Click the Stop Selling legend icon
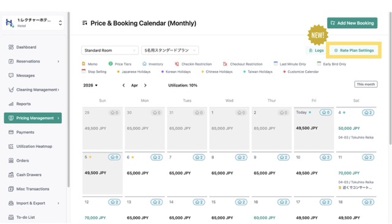Screen dimensions: 392x224 point(83,71)
